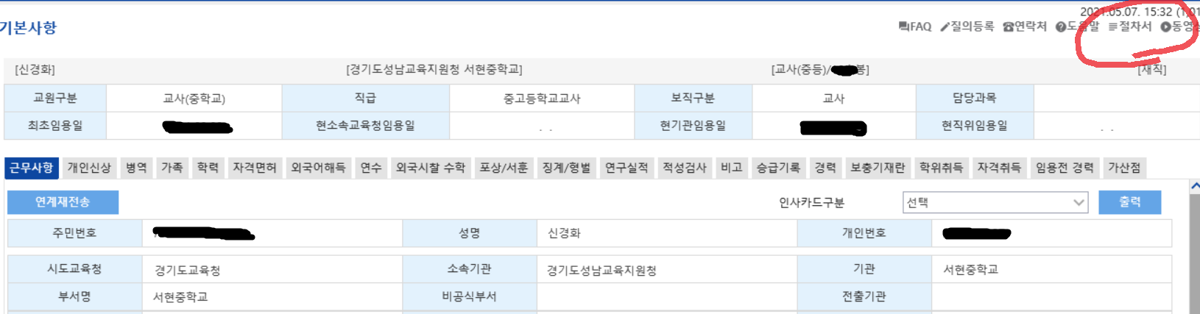Select the 근무사항 tab
Viewport: 1200px width, 314px height.
[x=31, y=168]
